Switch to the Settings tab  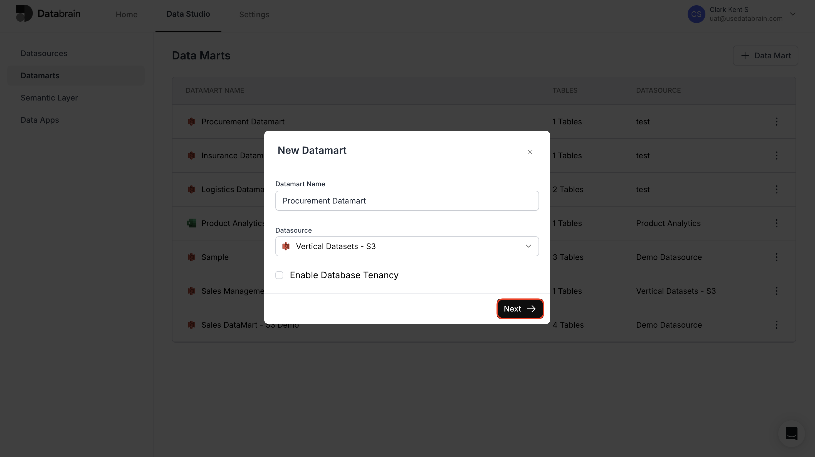tap(254, 14)
